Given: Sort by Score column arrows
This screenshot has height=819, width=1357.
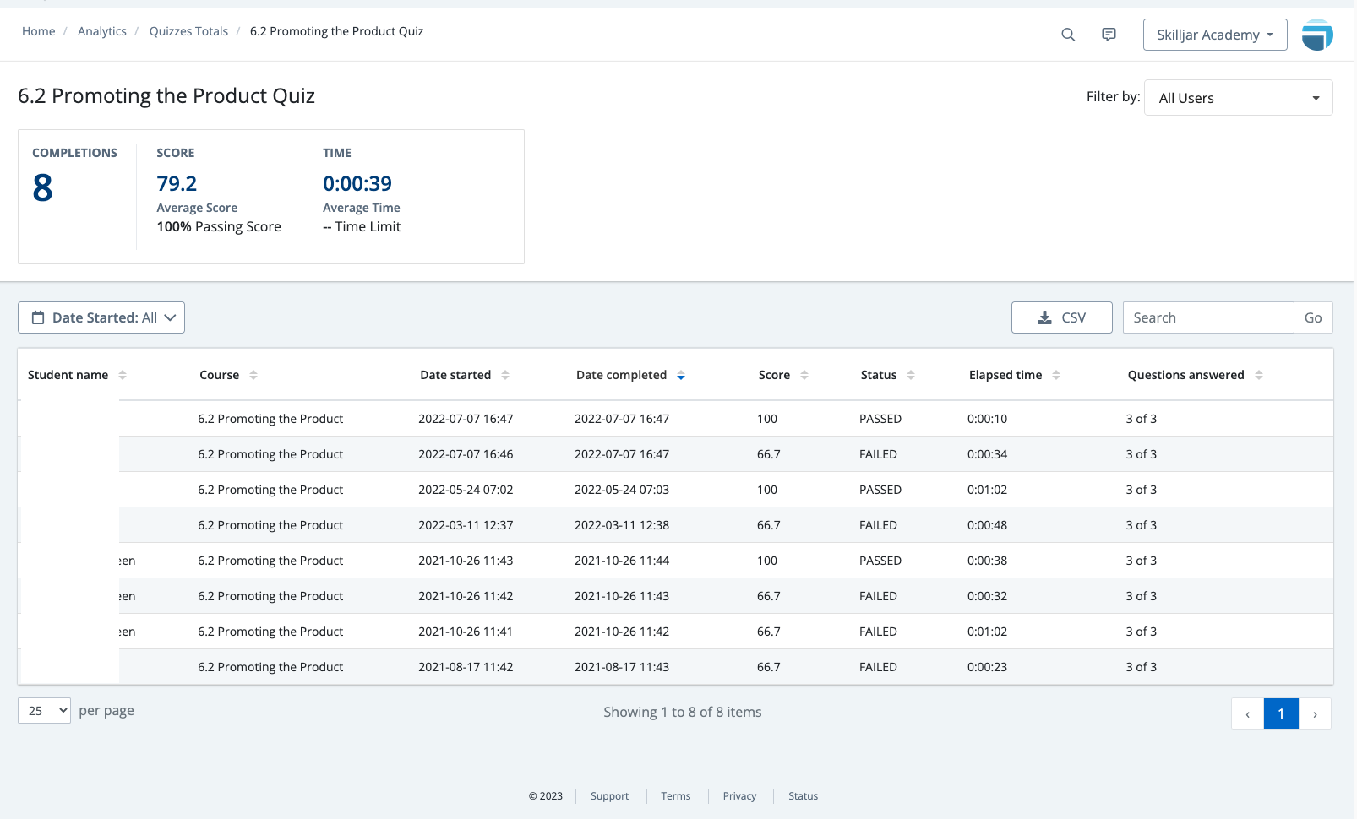Looking at the screenshot, I should click(804, 375).
